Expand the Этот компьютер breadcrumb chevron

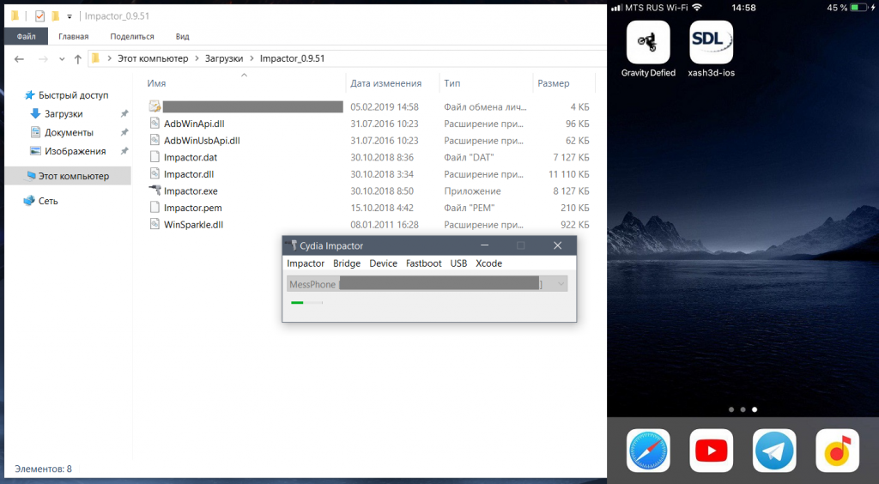click(197, 58)
